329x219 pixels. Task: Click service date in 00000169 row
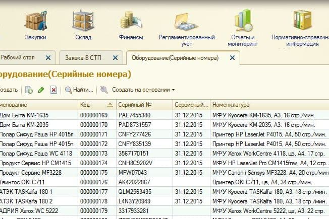coord(189,115)
